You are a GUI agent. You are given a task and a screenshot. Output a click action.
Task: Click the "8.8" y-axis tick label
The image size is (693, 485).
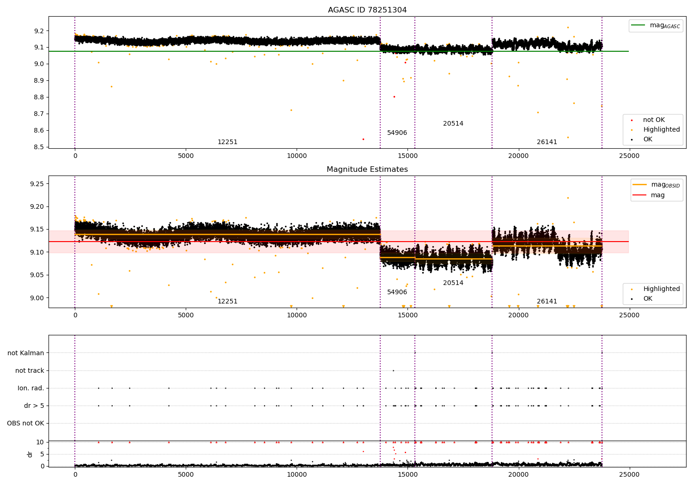(39, 97)
